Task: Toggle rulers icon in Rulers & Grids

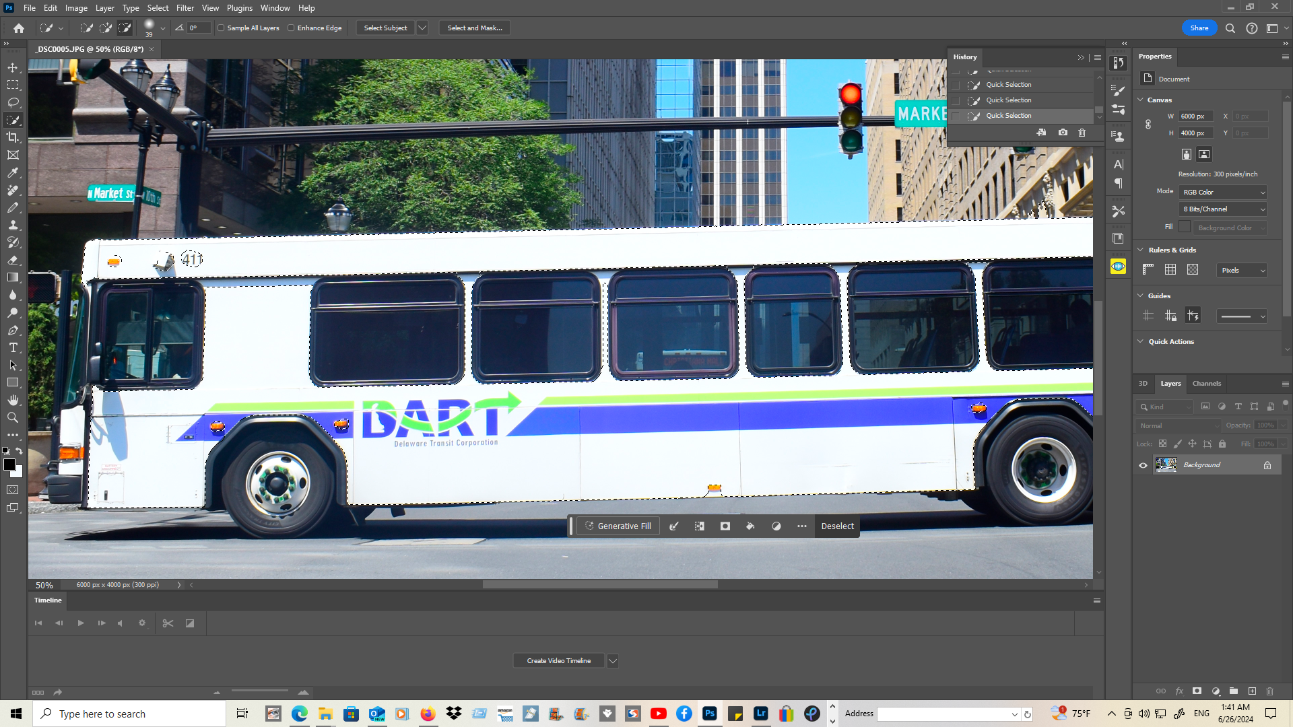Action: pyautogui.click(x=1148, y=270)
